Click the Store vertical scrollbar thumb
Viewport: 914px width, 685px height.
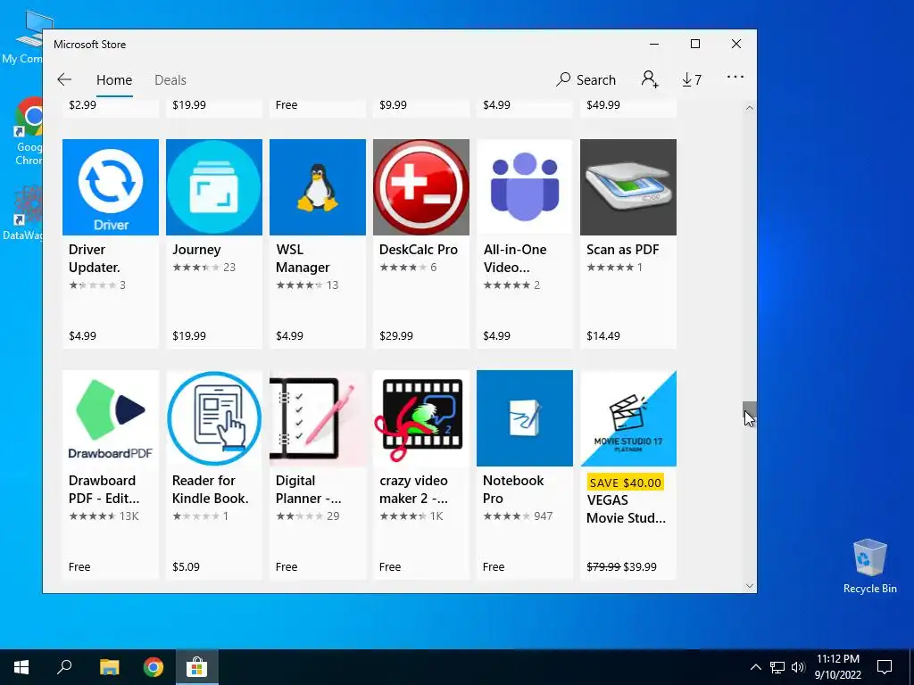pyautogui.click(x=750, y=414)
